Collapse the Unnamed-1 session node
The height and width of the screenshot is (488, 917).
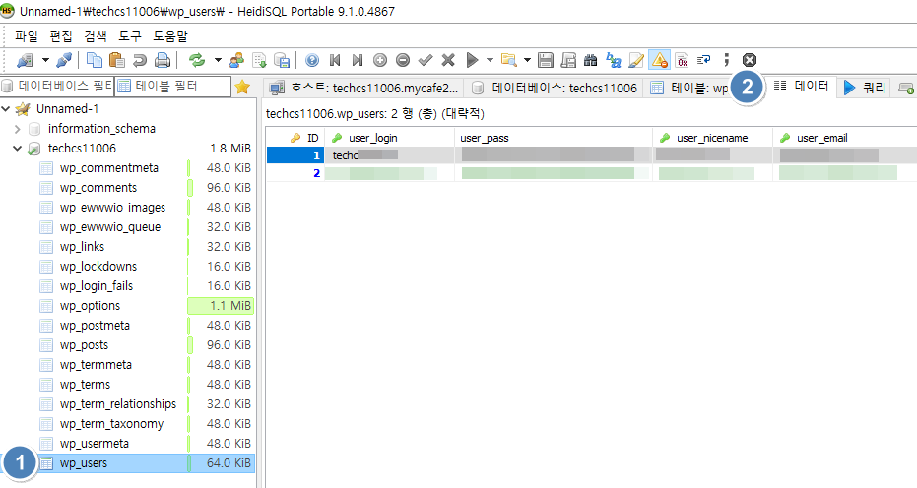pyautogui.click(x=6, y=108)
